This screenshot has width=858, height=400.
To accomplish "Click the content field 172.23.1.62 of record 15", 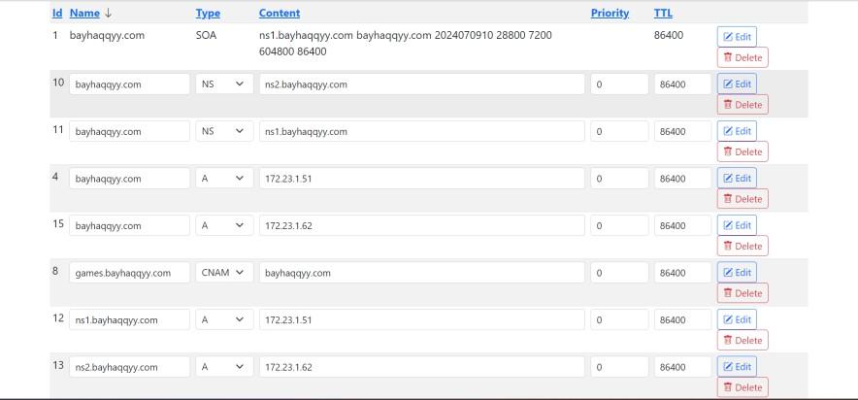I will click(422, 225).
